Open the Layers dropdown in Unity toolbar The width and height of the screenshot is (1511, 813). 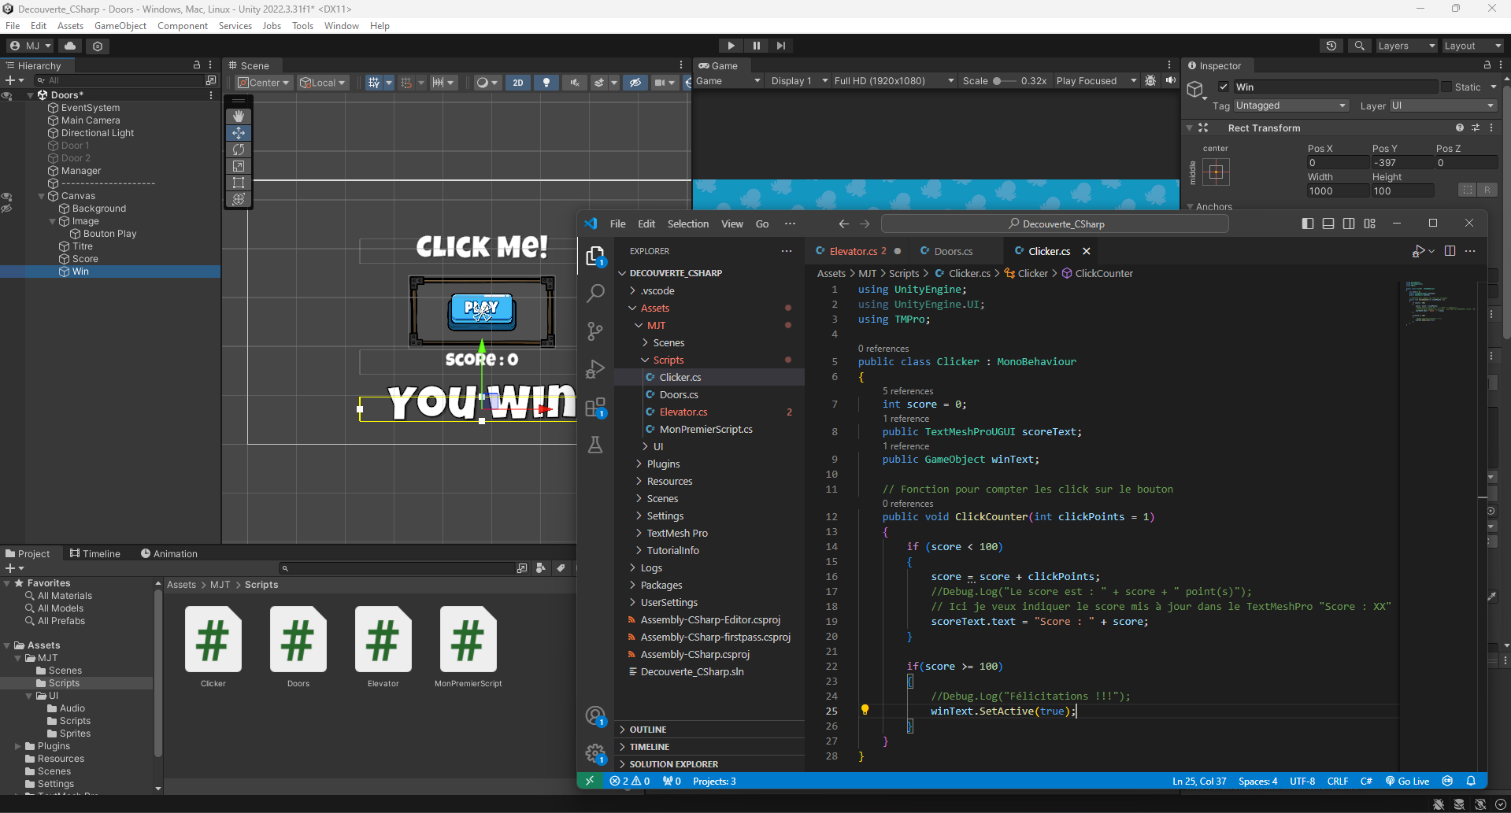(x=1405, y=46)
